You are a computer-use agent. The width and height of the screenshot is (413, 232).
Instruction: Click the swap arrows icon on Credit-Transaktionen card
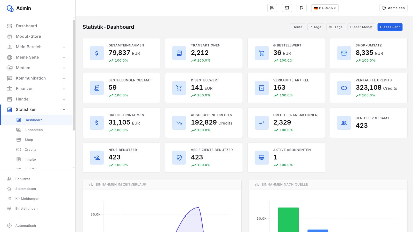pyautogui.click(x=262, y=123)
